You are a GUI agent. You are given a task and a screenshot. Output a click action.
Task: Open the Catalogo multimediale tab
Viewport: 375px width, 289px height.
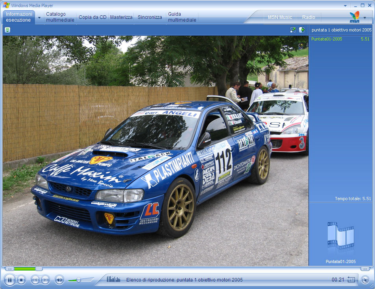(x=60, y=17)
